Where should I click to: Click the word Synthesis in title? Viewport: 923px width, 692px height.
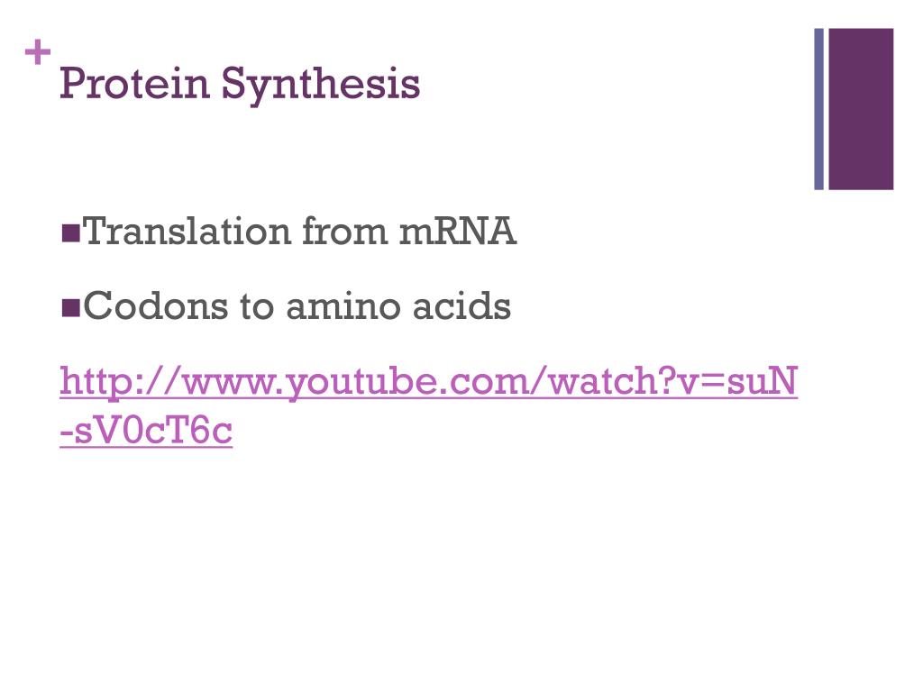[x=321, y=86]
